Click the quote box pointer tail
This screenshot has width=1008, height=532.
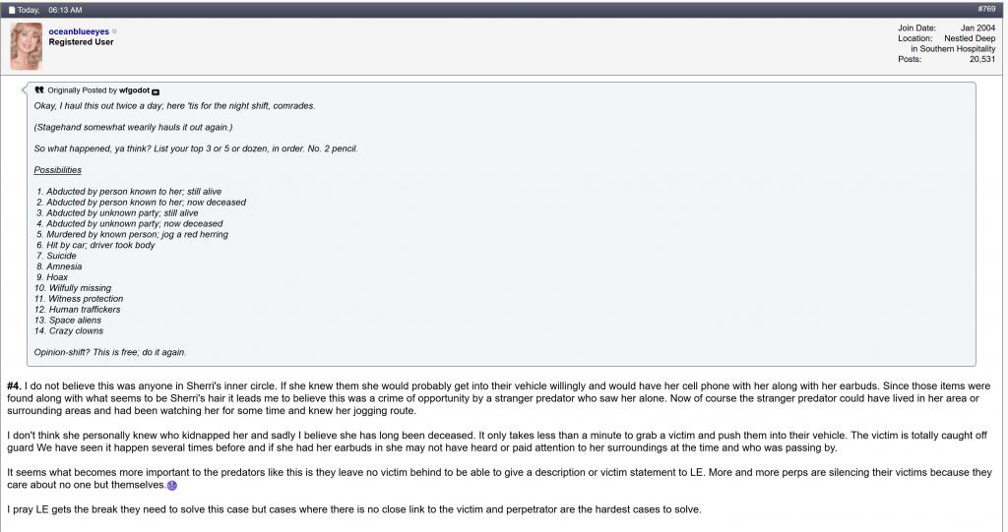point(26,89)
